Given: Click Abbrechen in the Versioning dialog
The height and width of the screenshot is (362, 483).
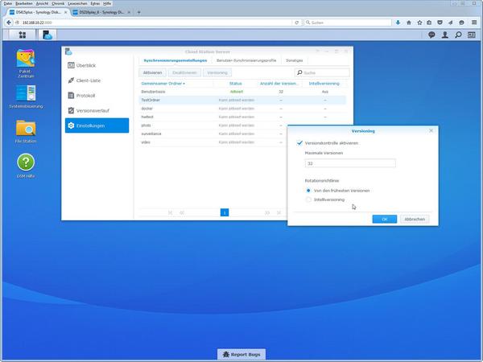Looking at the screenshot, I should (415, 219).
